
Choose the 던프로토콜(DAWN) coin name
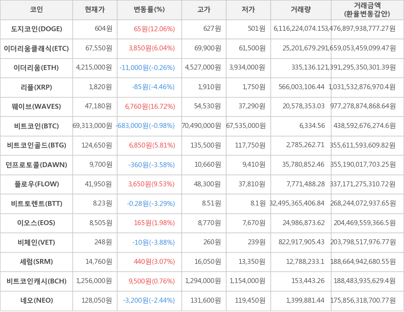[36, 165]
